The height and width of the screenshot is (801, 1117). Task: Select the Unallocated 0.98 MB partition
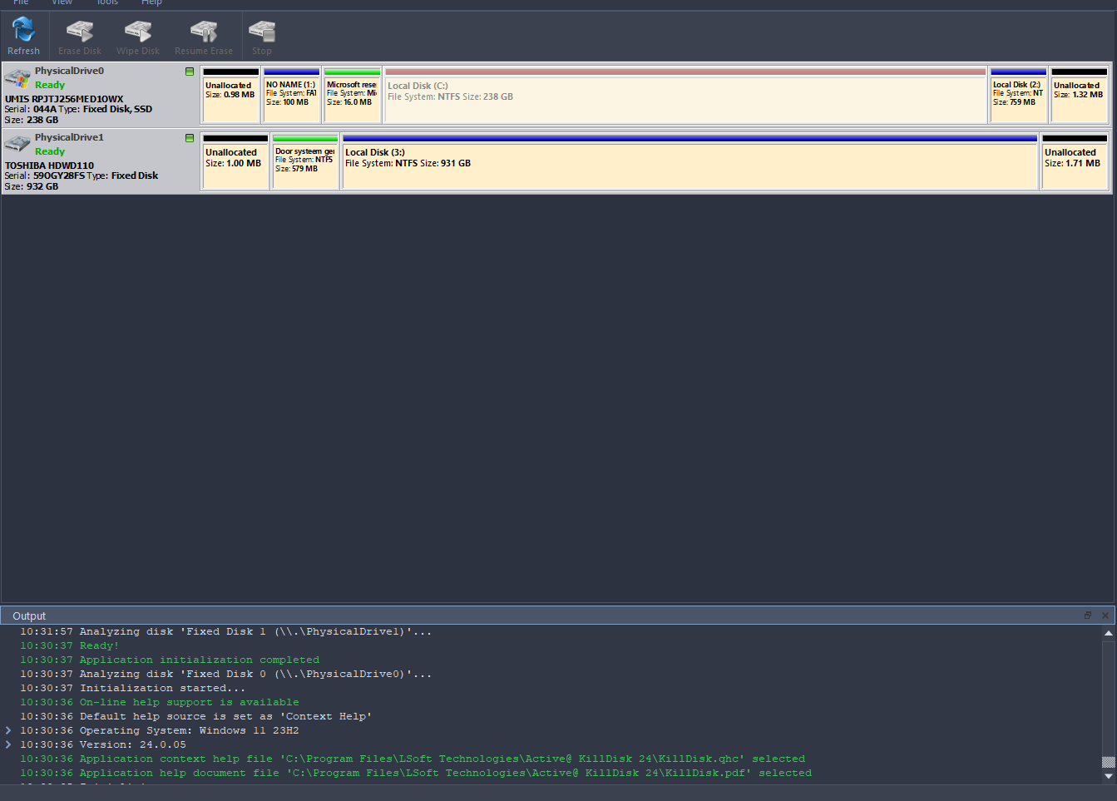[x=231, y=95]
